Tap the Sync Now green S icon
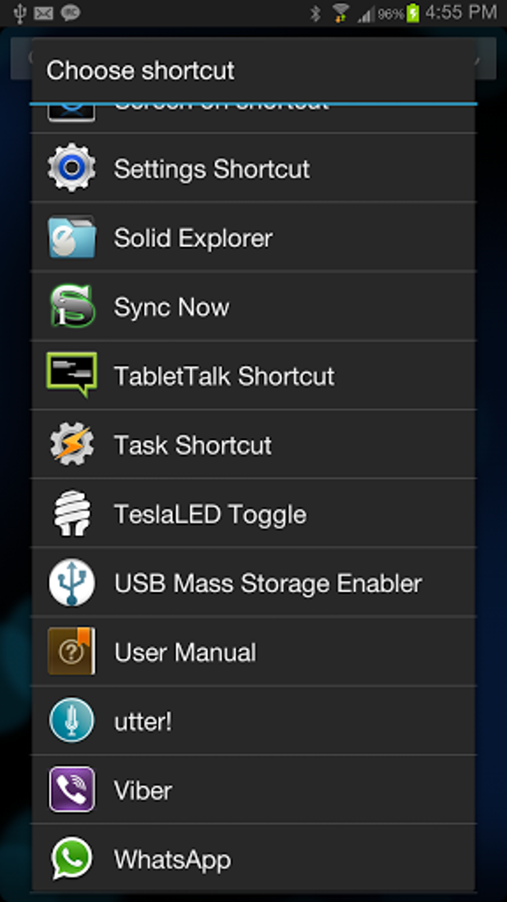The width and height of the screenshot is (507, 902). [72, 306]
